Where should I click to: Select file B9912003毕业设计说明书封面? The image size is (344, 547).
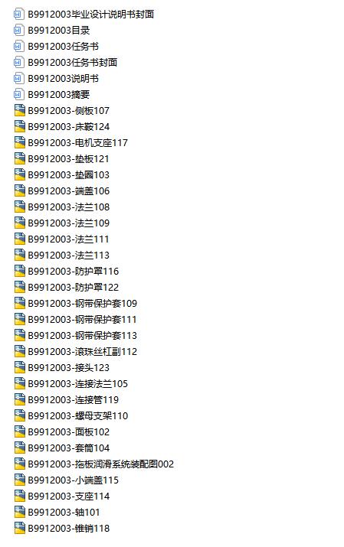point(91,15)
